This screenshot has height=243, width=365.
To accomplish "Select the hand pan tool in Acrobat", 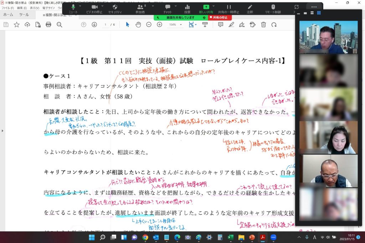I will pyautogui.click(x=138, y=25).
